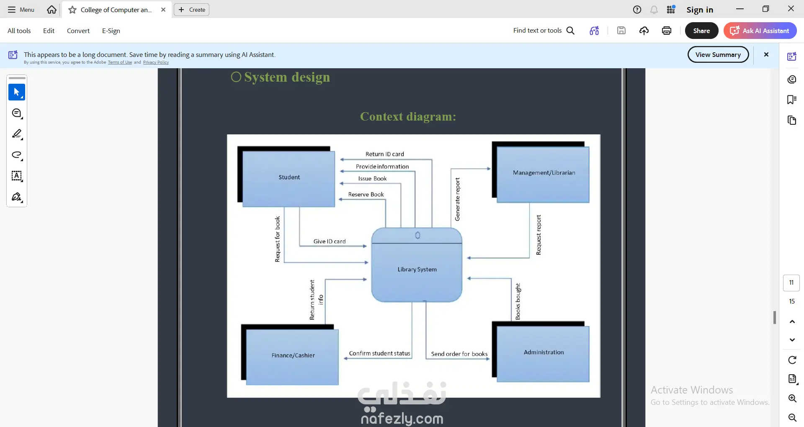Select the Fill and sign pen tool
The image size is (804, 427).
point(17,197)
